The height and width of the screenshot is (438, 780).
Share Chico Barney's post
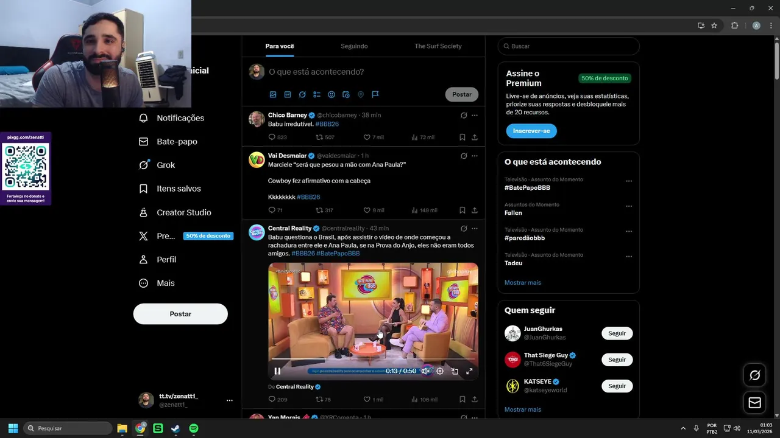tap(475, 137)
